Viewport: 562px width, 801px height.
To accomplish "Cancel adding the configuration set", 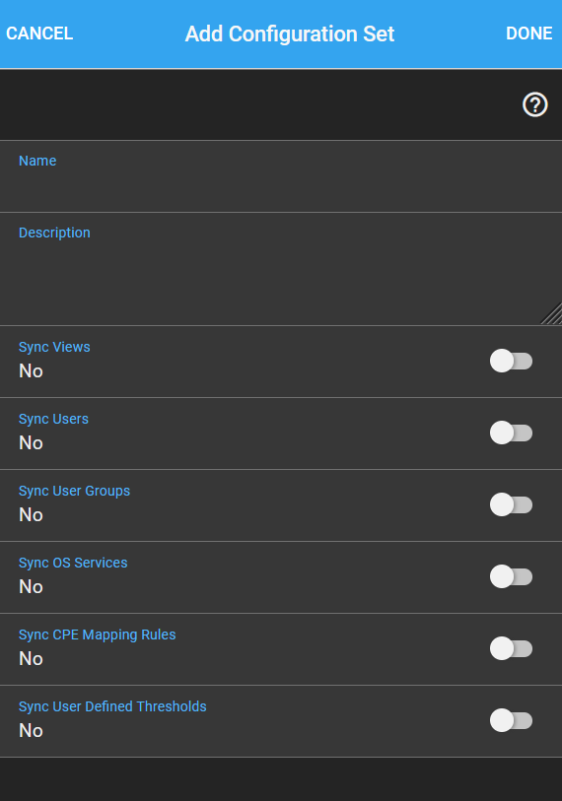I will click(x=39, y=33).
